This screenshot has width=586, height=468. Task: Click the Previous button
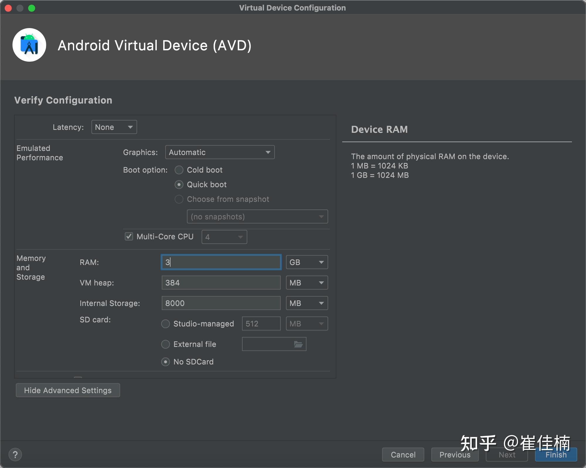pos(454,455)
